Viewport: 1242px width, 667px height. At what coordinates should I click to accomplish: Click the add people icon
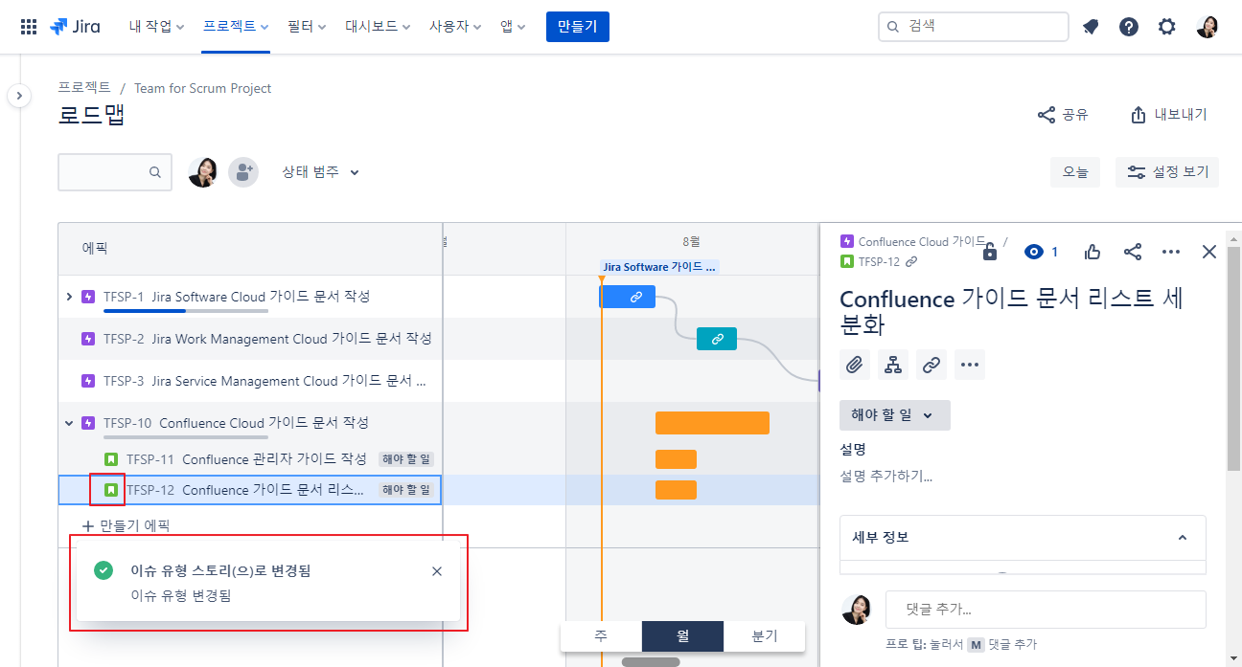pyautogui.click(x=243, y=172)
